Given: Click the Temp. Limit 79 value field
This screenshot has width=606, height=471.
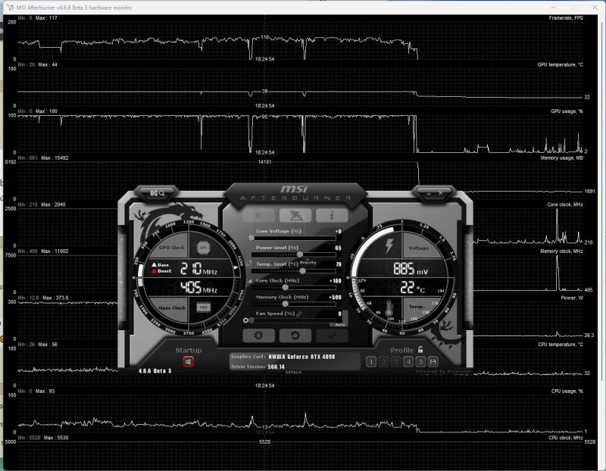Looking at the screenshot, I should [339, 264].
